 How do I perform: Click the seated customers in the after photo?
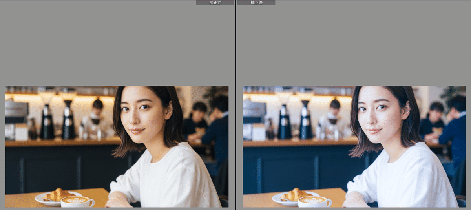pyautogui.click(x=444, y=122)
